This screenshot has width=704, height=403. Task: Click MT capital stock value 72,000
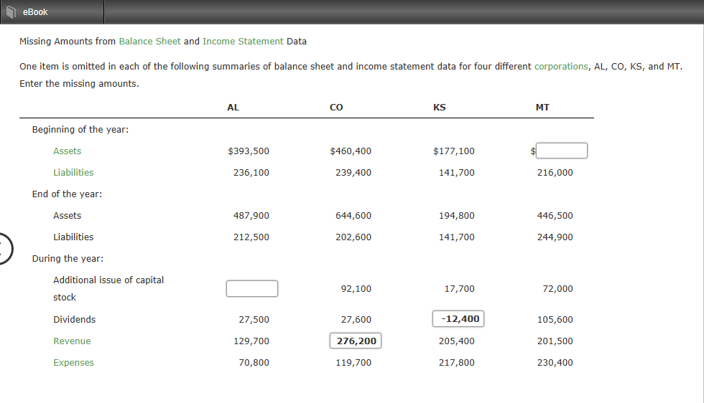click(x=557, y=289)
